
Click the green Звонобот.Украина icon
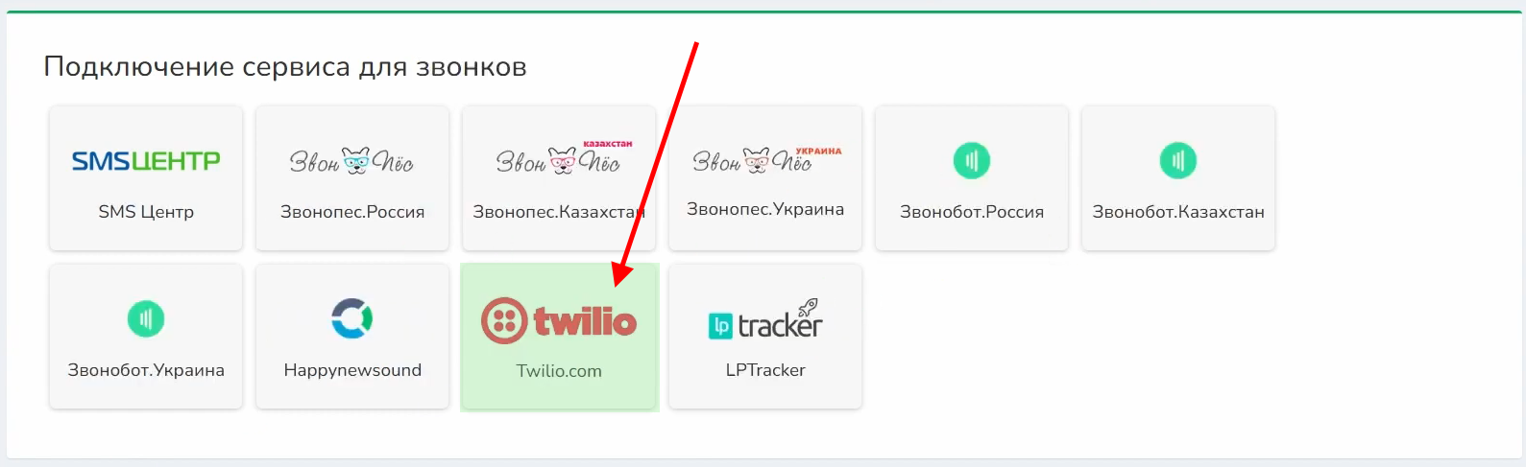tap(146, 318)
